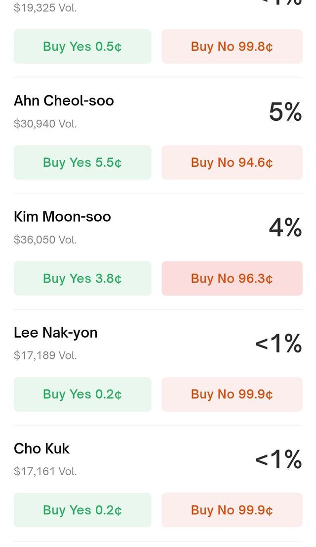Click Ahn Cheol-soo's 5% chance value

click(285, 112)
